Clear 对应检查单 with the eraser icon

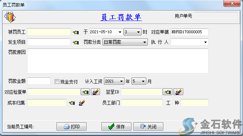pos(96,92)
